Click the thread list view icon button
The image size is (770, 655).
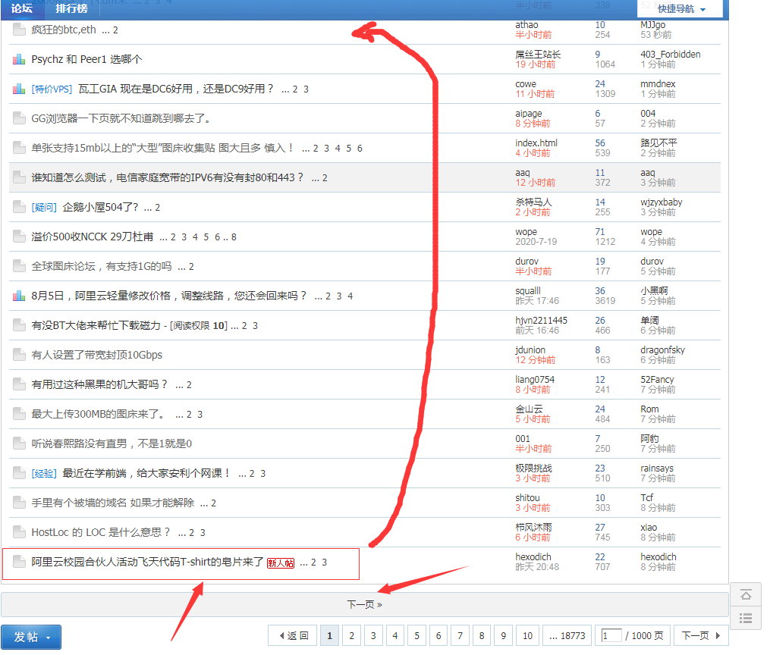pyautogui.click(x=746, y=618)
